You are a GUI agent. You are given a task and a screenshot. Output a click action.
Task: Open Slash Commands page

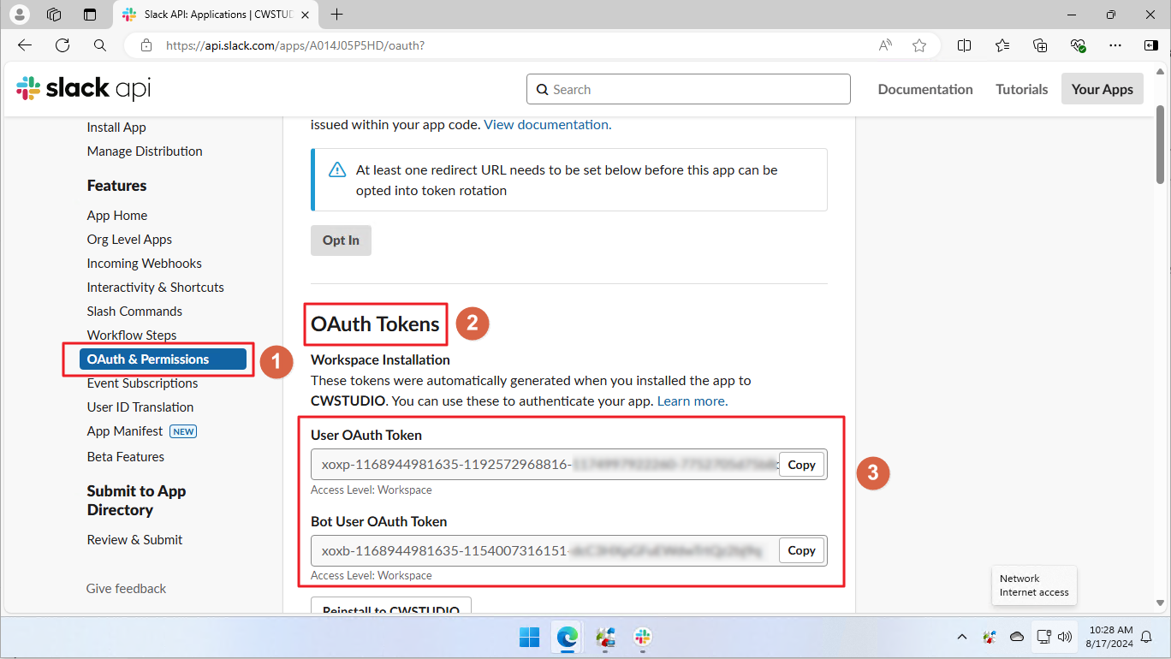coord(134,312)
